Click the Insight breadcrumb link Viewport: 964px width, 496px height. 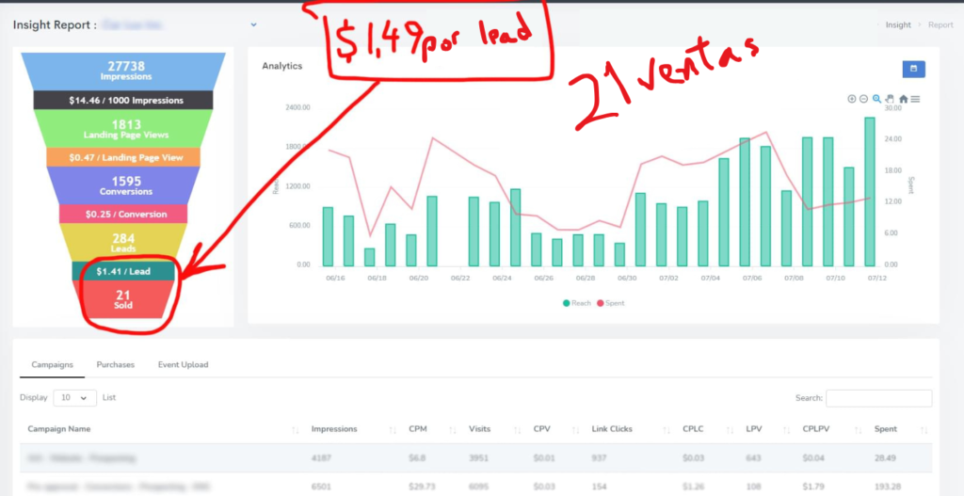pos(898,25)
